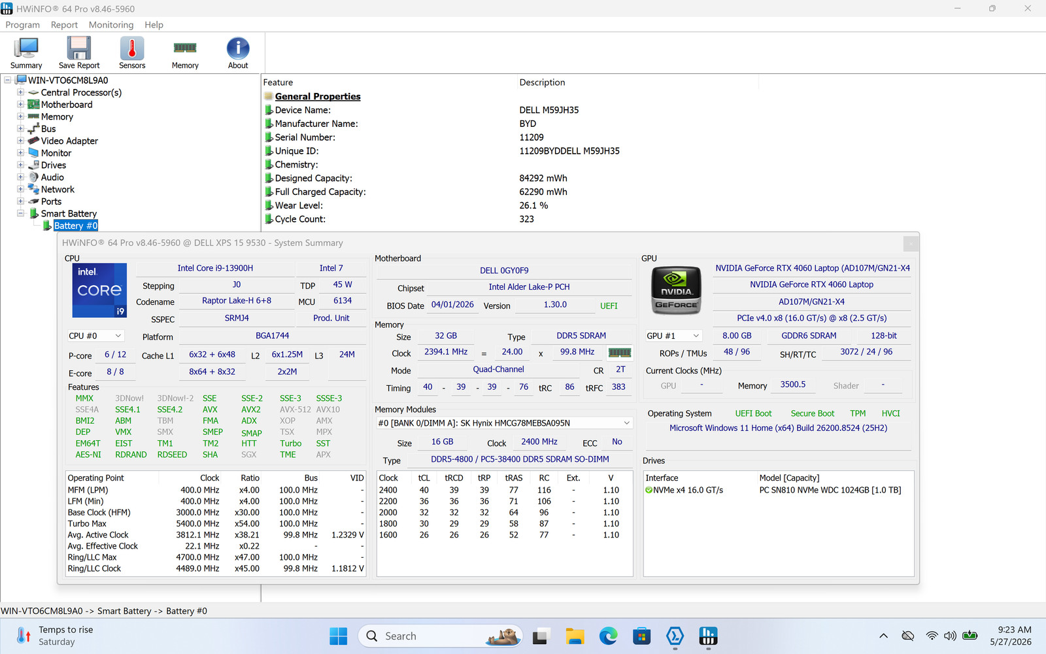Open Microsoft Store from the taskbar

point(642,636)
